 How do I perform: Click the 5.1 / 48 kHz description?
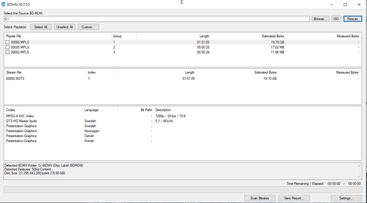164,121
